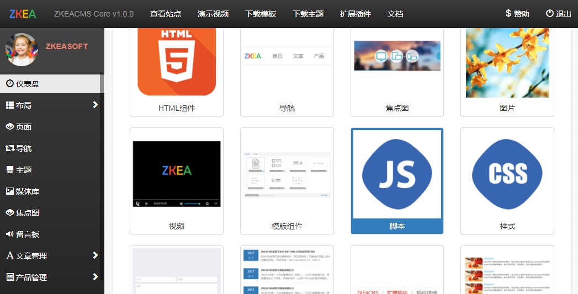Open 下载主题 menu item
This screenshot has height=294, width=578.
[x=308, y=14]
